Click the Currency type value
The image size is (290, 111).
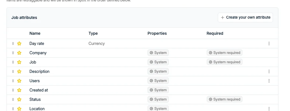coord(97,43)
